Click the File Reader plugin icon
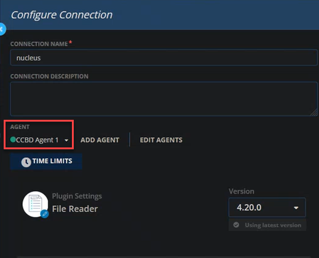319x258 pixels. pyautogui.click(x=35, y=204)
